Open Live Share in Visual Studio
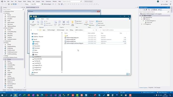 coord(164,4)
